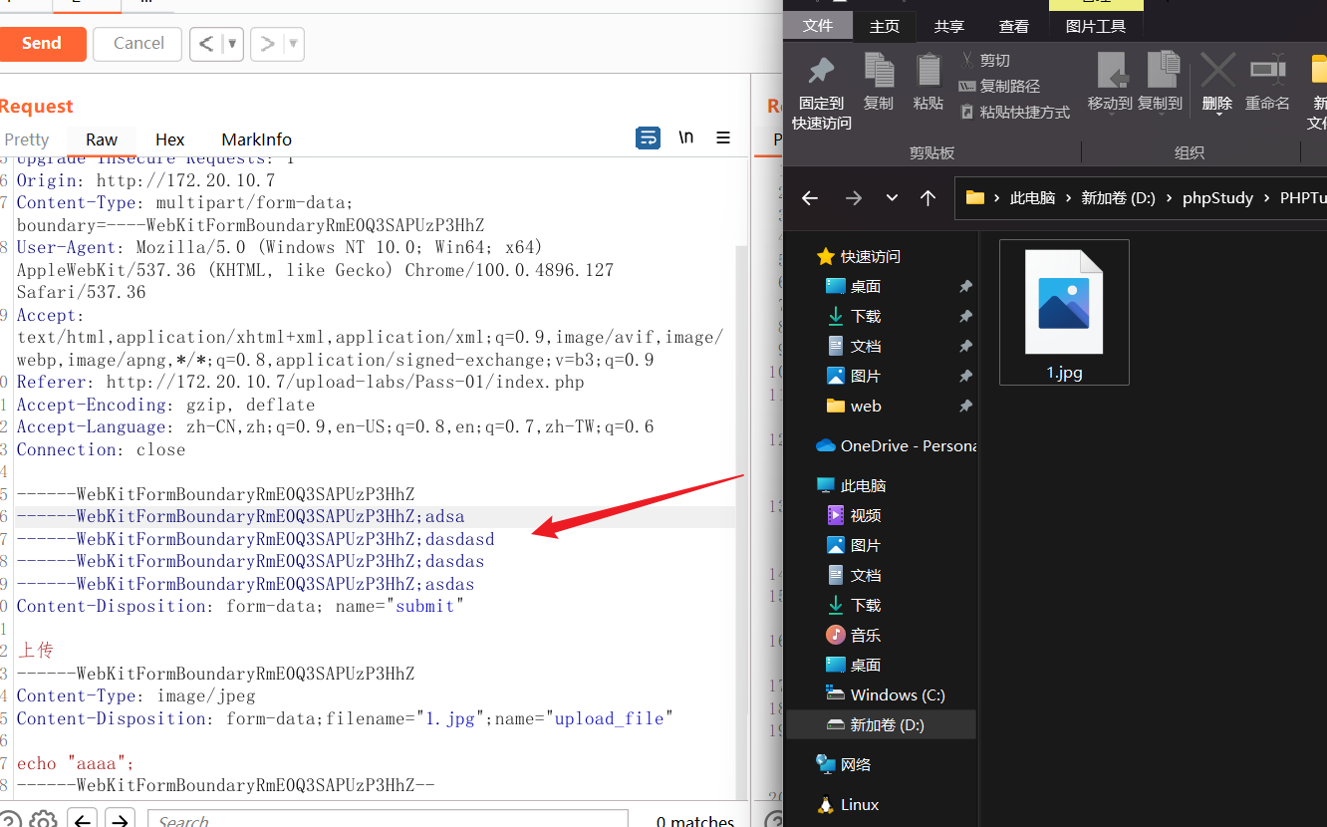
Task: Select Linux in the Explorer sidebar
Action: click(848, 804)
